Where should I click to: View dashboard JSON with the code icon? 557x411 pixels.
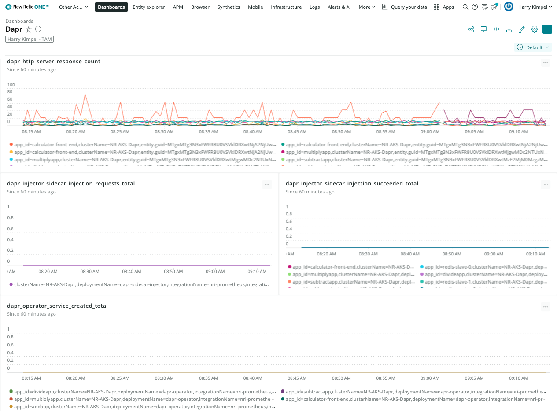pos(496,29)
